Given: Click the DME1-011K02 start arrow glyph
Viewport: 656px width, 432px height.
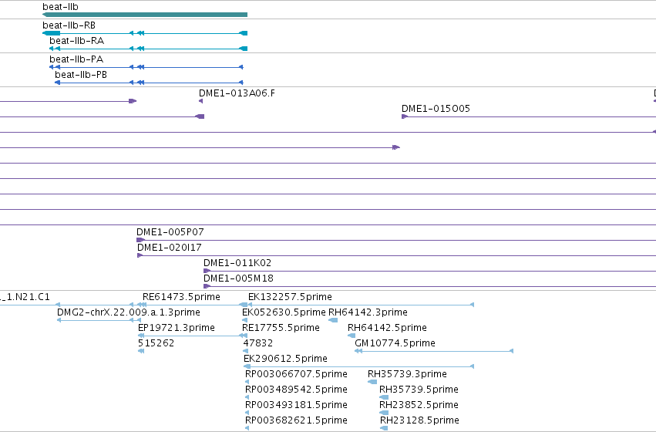Looking at the screenshot, I should pos(207,271).
